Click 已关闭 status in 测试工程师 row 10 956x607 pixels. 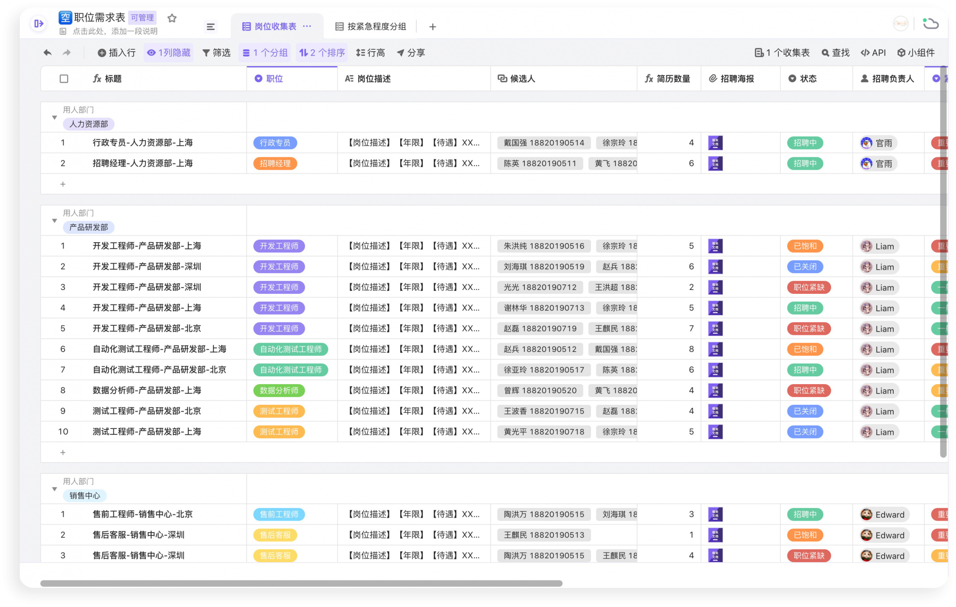[x=805, y=432]
